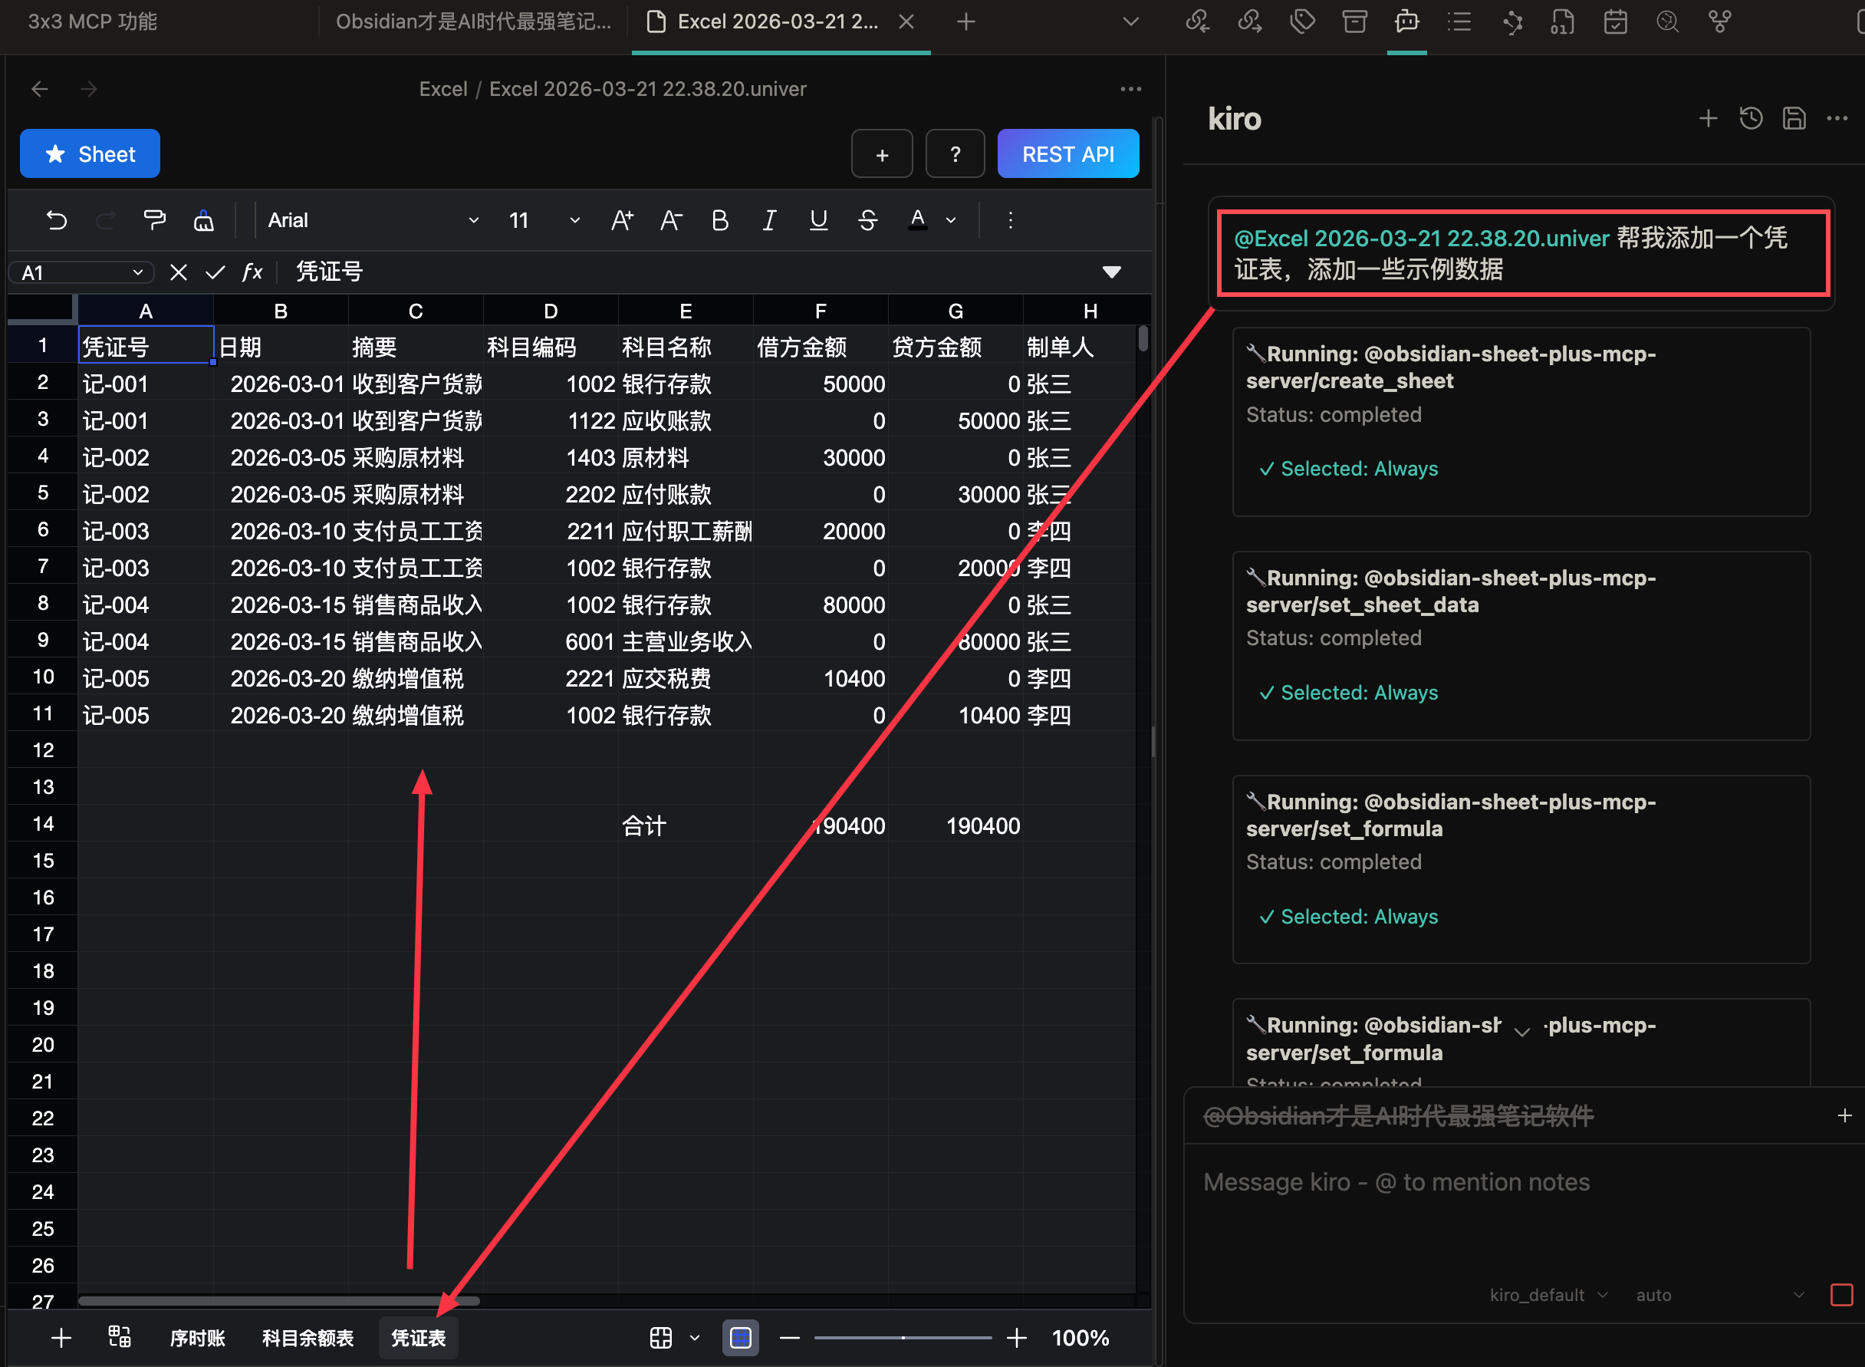The height and width of the screenshot is (1367, 1865).
Task: Open the sheet list manager icon
Action: (119, 1336)
